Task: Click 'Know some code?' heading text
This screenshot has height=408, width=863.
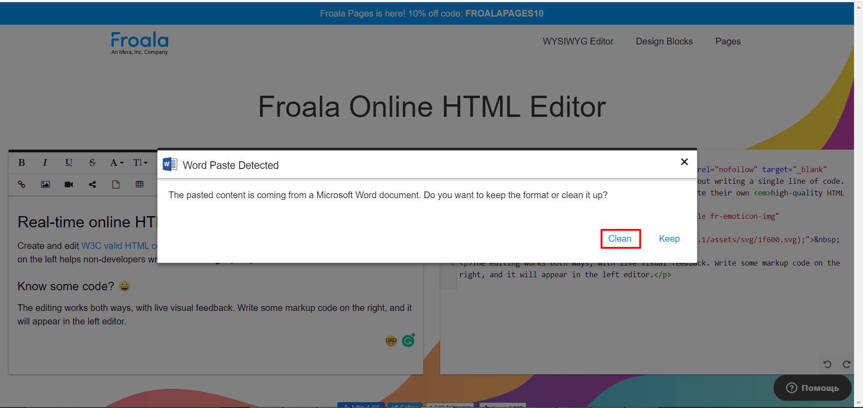Action: tap(66, 286)
